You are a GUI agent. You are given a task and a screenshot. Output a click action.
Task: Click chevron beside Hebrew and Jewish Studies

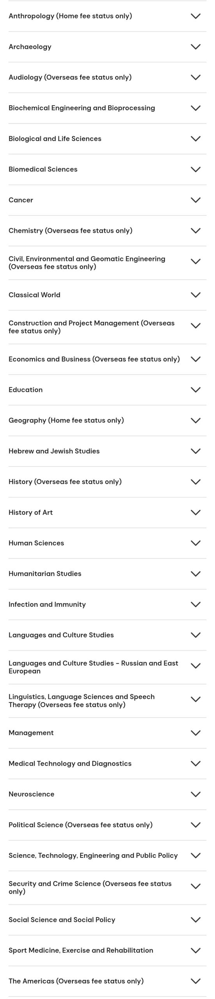pos(196,451)
